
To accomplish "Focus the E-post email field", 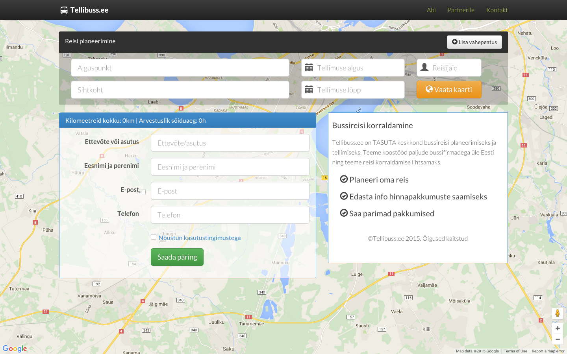I will [230, 191].
